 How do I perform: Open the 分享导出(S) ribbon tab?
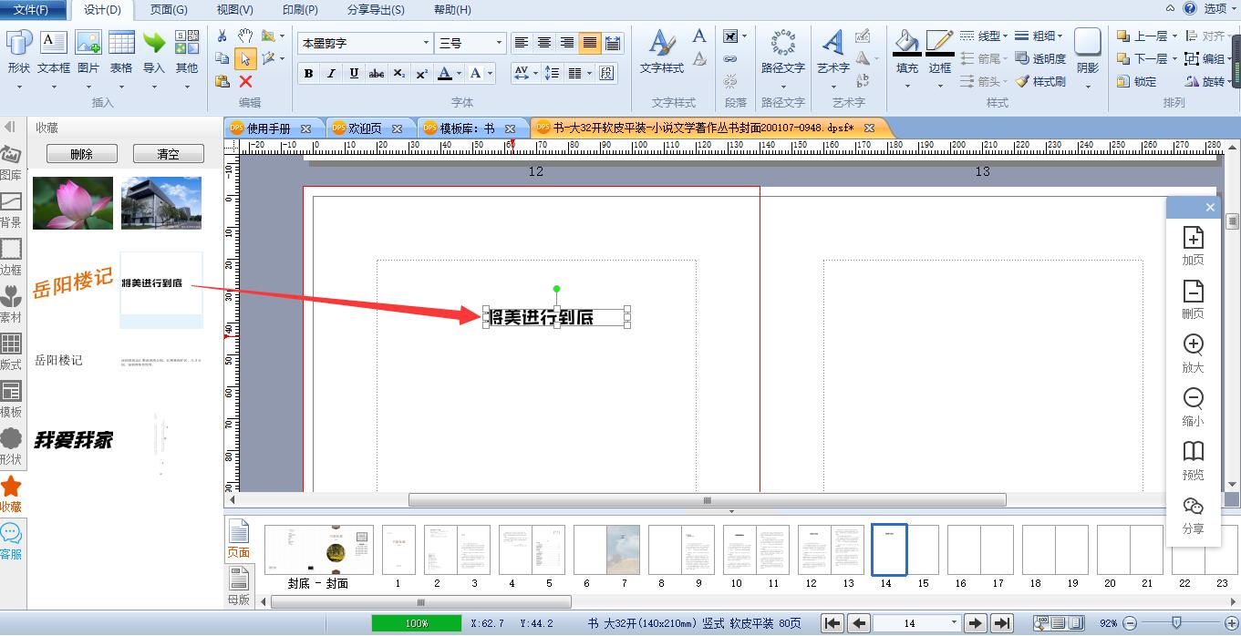tap(376, 10)
